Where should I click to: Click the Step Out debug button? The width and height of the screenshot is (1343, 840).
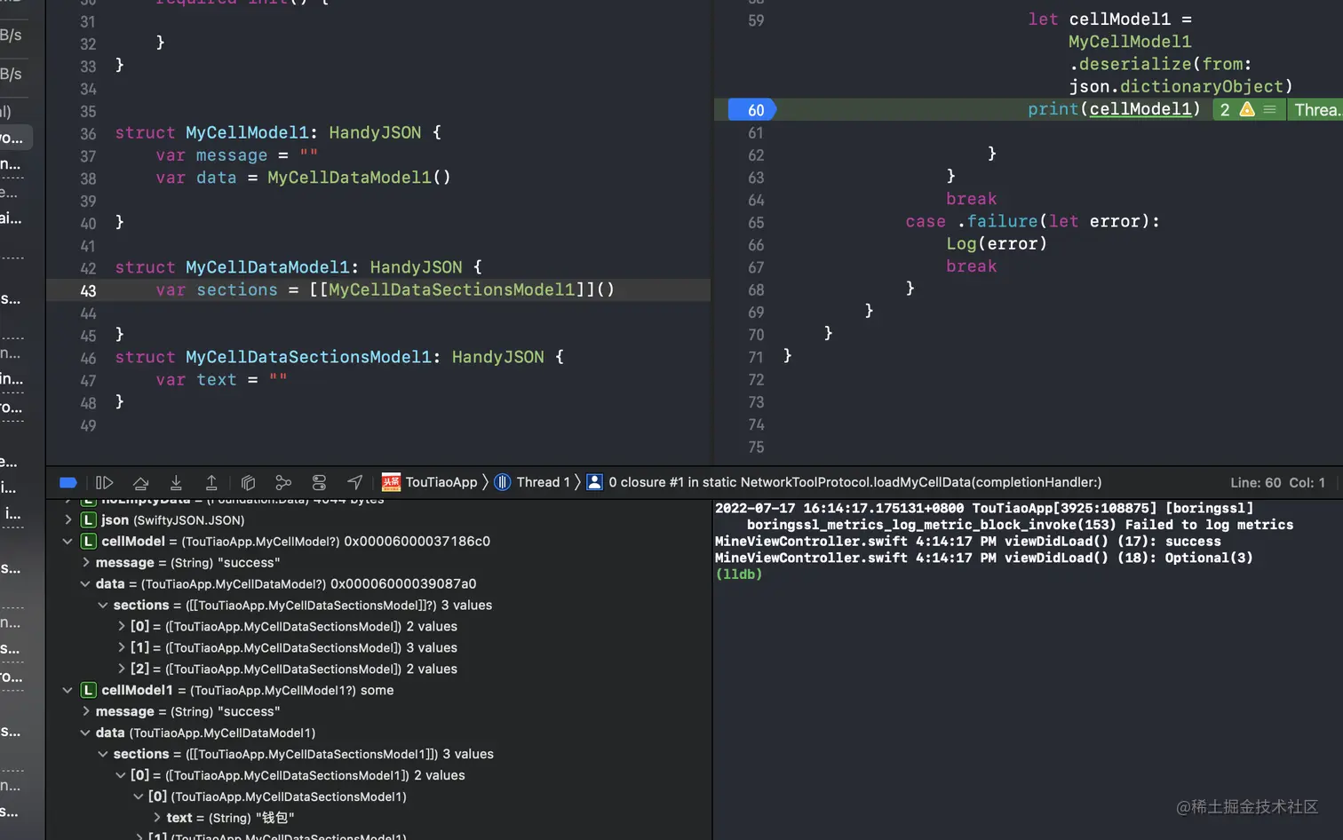211,482
